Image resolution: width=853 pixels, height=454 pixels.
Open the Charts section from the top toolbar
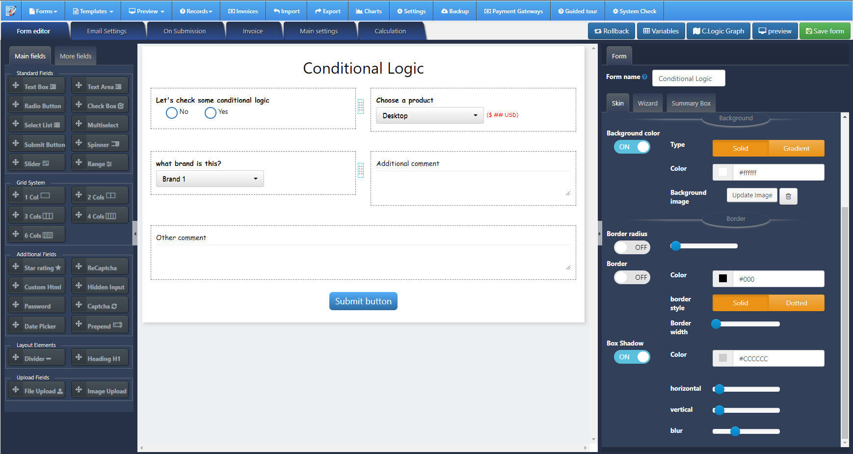[369, 10]
